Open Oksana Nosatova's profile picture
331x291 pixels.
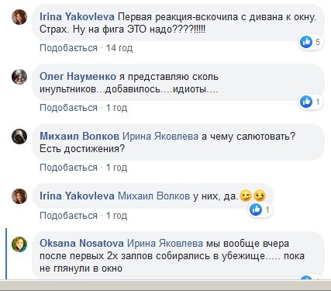coord(19,244)
